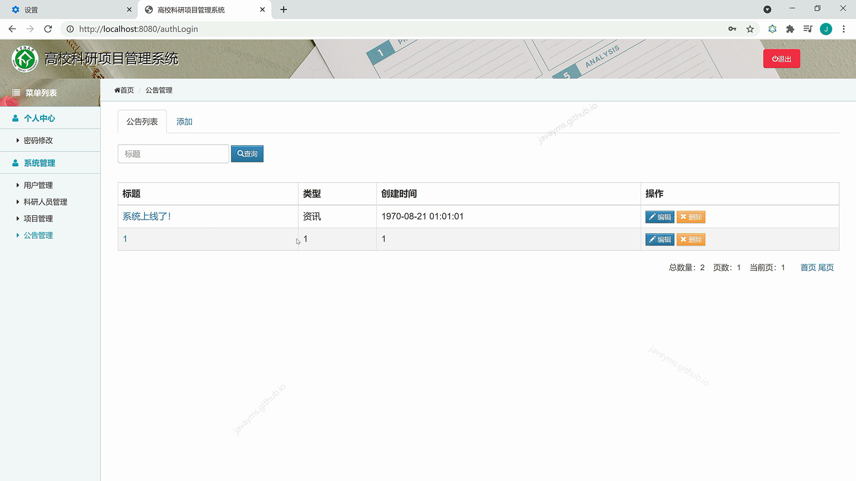Image resolution: width=856 pixels, height=481 pixels.
Task: Switch to the 添加 tab
Action: (x=184, y=121)
